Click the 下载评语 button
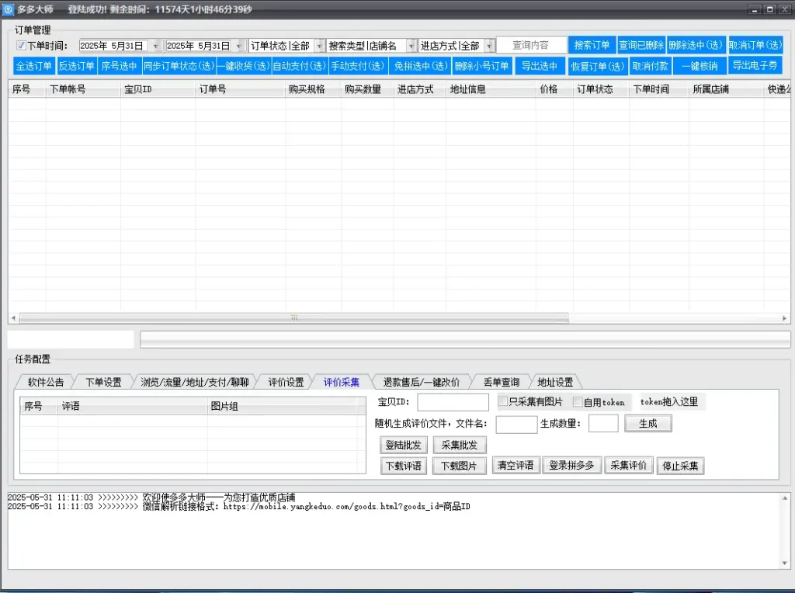795x593 pixels. click(404, 466)
